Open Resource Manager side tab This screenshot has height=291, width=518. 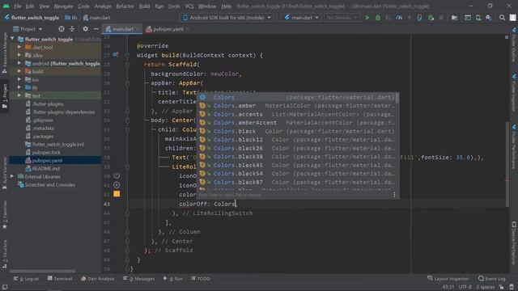[x=5, y=53]
